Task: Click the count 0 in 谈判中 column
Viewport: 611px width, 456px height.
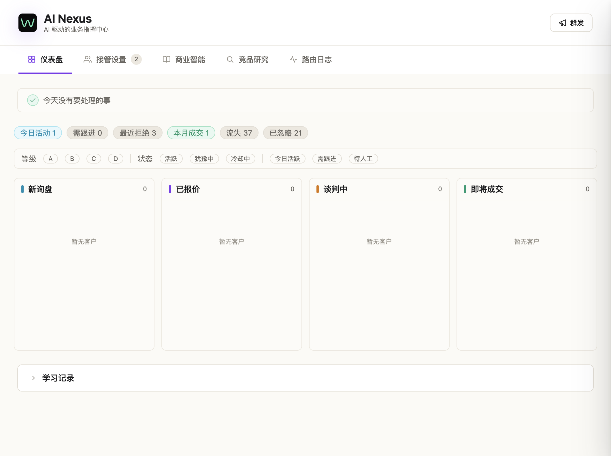Action: pos(440,189)
